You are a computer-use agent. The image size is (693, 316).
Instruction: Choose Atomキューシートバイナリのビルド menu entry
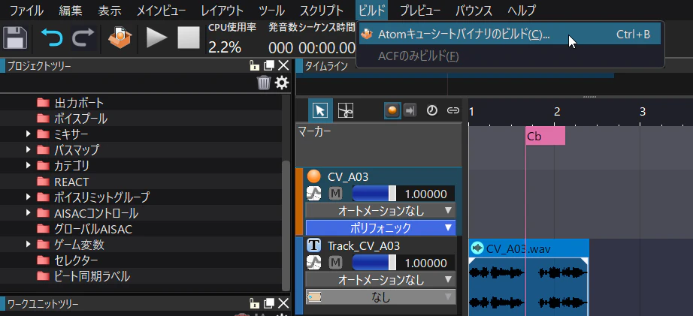(x=510, y=34)
